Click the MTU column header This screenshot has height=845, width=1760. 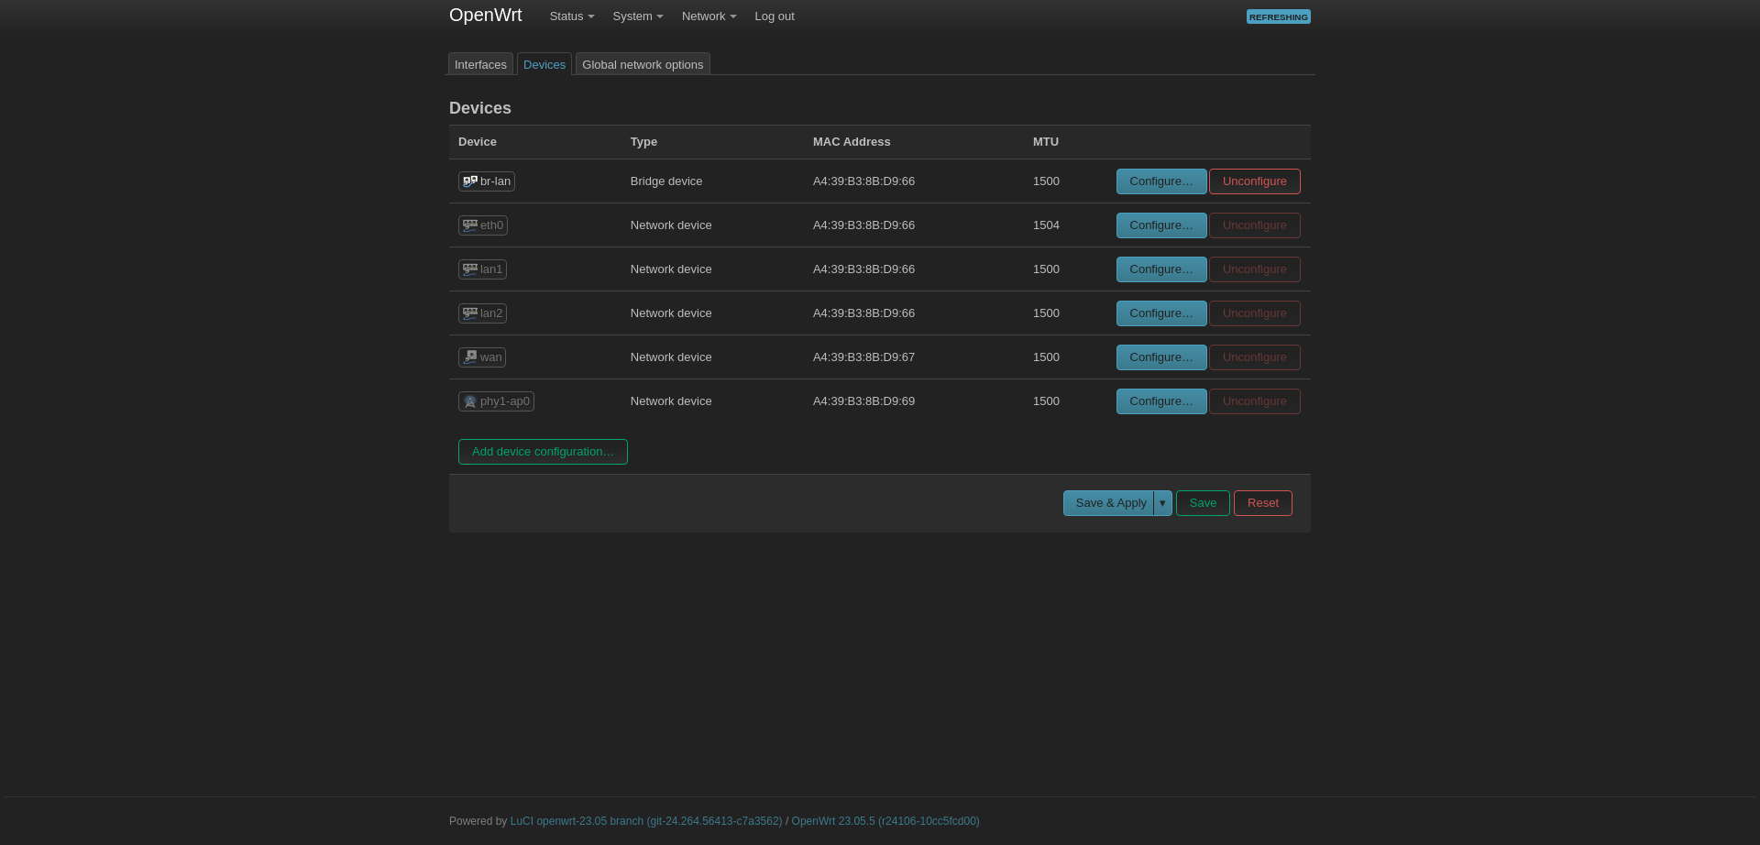1046,142
